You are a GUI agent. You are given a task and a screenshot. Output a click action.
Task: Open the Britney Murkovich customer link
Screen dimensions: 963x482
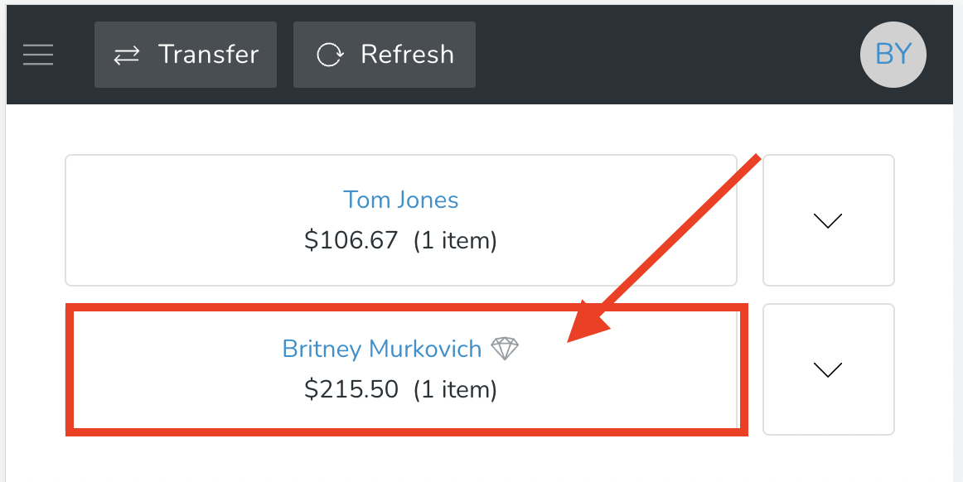[x=382, y=349]
